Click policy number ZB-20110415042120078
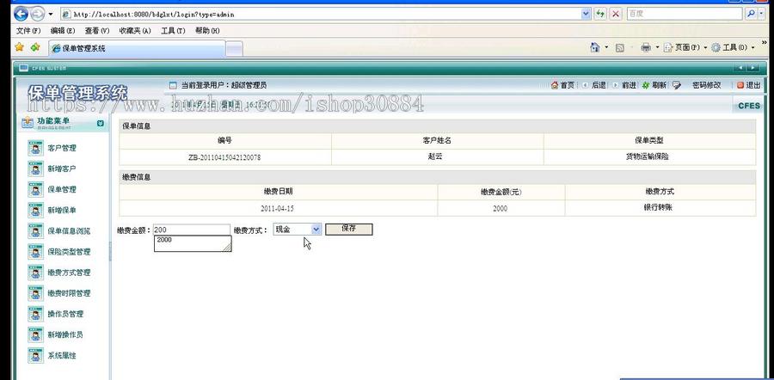The image size is (774, 380). [x=224, y=157]
